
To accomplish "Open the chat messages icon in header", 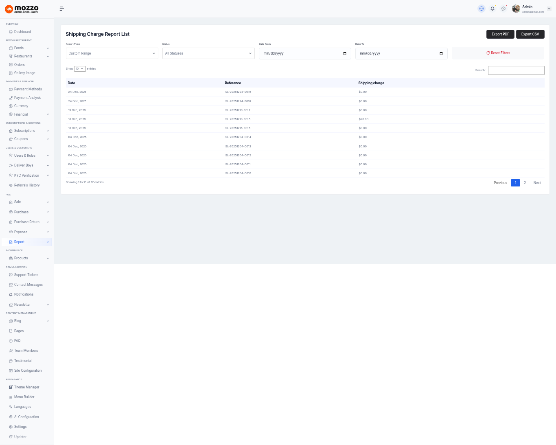I will point(503,9).
